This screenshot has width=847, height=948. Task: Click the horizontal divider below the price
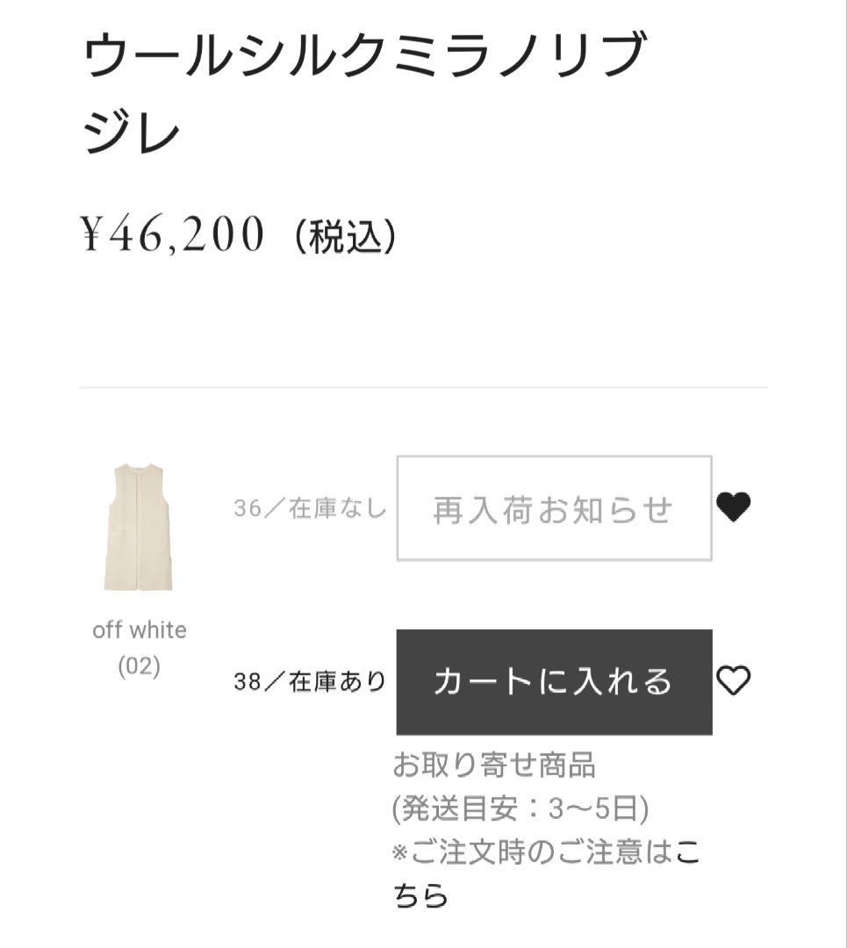(423, 387)
